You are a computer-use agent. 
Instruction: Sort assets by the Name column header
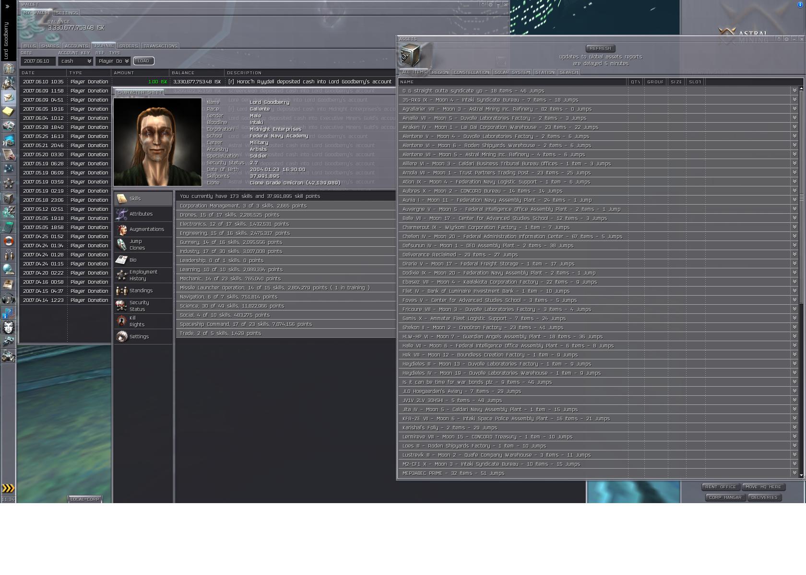[513, 82]
